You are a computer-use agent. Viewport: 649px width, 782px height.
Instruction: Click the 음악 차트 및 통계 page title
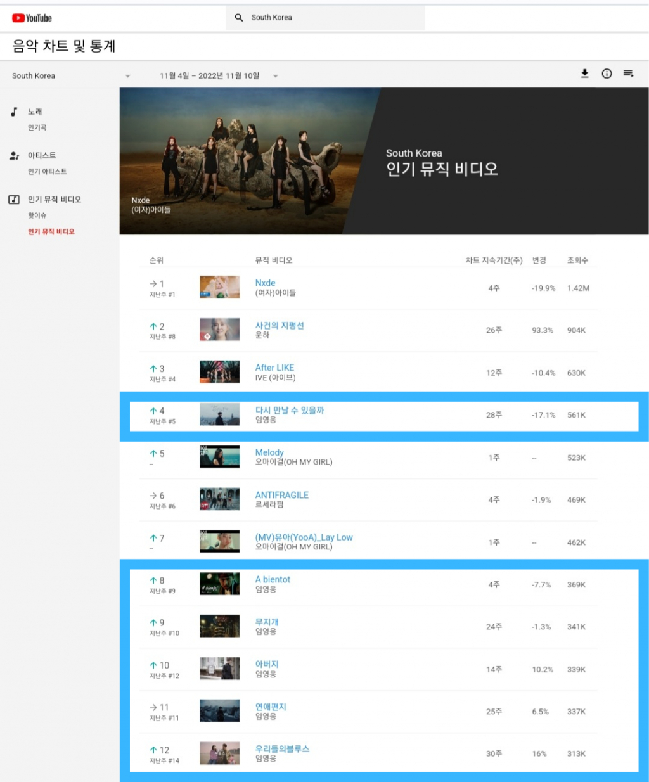[63, 46]
